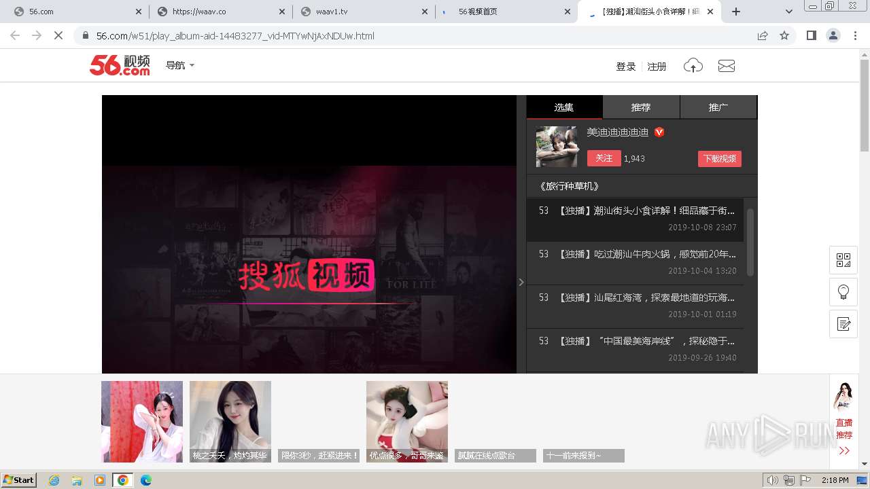Toggle the browser side panel
Image resolution: width=870 pixels, height=489 pixels.
[x=811, y=35]
